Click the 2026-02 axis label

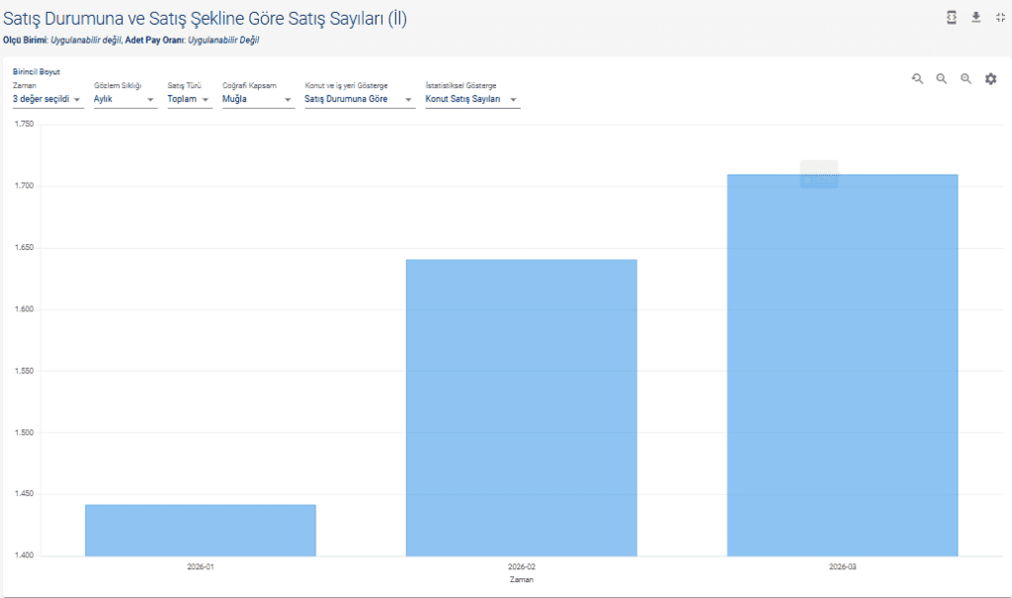click(521, 567)
